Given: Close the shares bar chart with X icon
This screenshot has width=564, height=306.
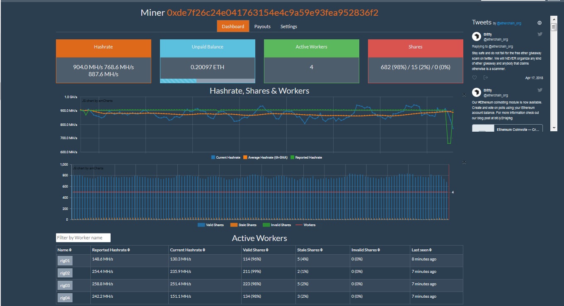Looking at the screenshot, I should click(x=464, y=162).
